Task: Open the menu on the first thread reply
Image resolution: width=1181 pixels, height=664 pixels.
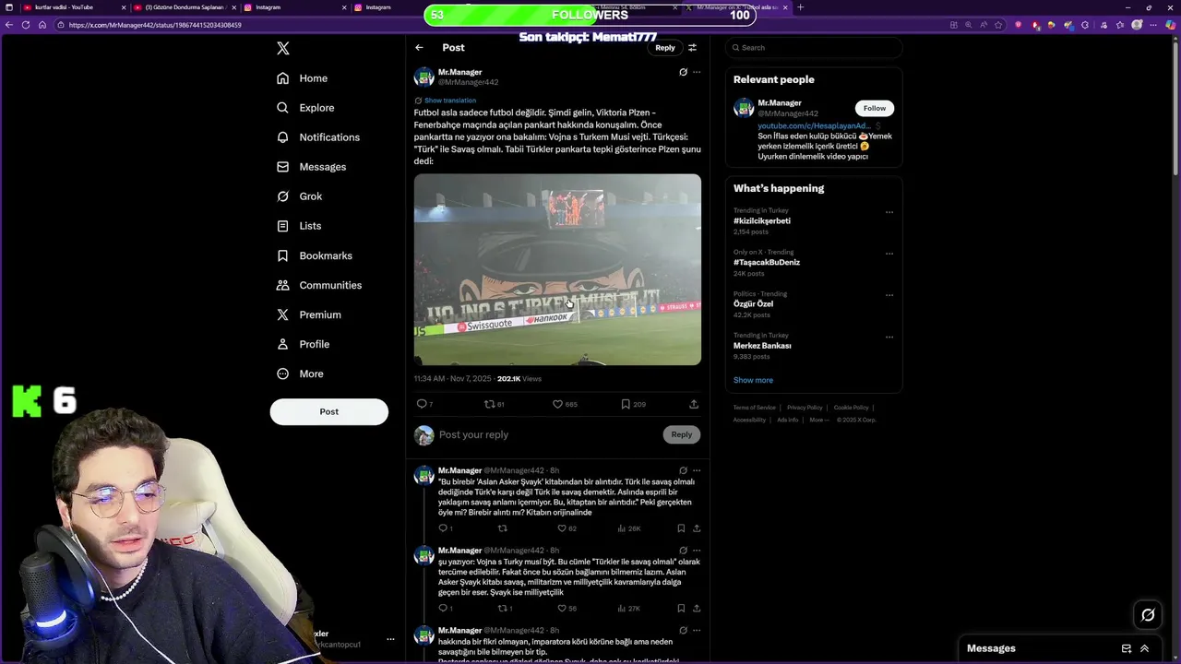Action: tap(697, 470)
